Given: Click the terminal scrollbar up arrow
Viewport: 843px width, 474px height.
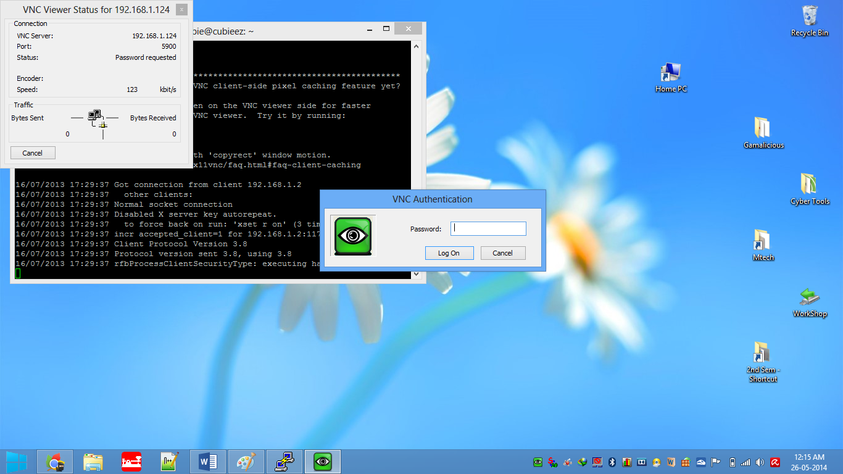Looking at the screenshot, I should click(x=417, y=46).
